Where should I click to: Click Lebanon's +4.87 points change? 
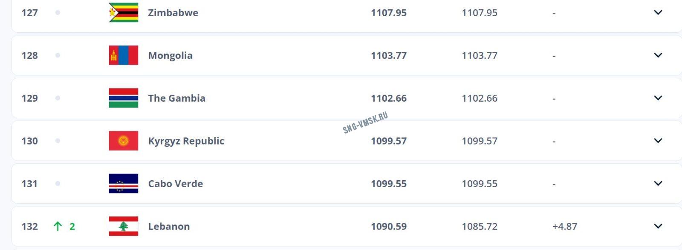pos(565,227)
